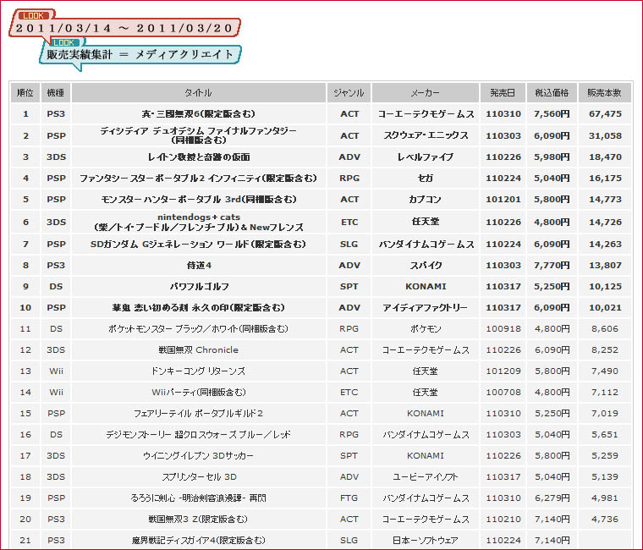Click the title ドンキーコング リターンズ
Screen dimensions: 643x550
coord(199,371)
